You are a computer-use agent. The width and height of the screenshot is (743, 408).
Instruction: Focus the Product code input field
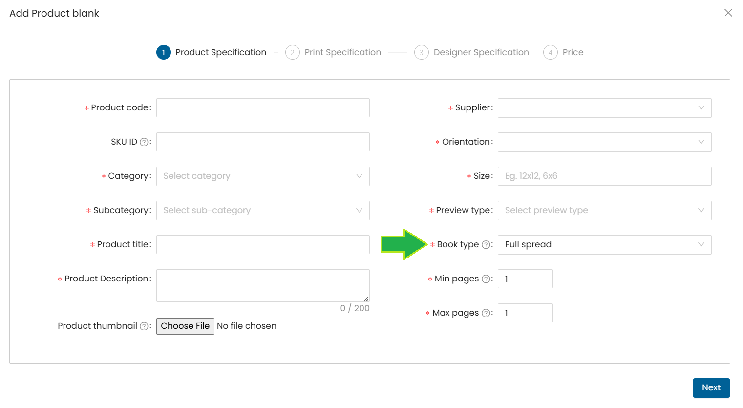click(263, 108)
